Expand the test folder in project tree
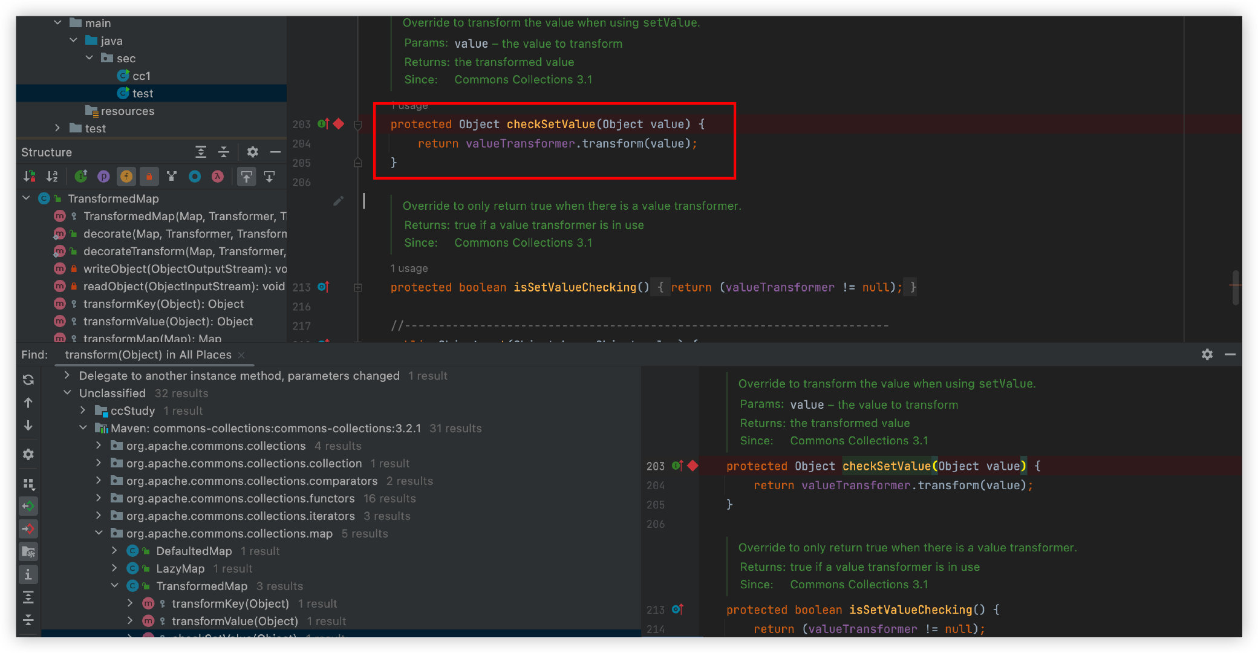The height and width of the screenshot is (653, 1258). coord(57,128)
